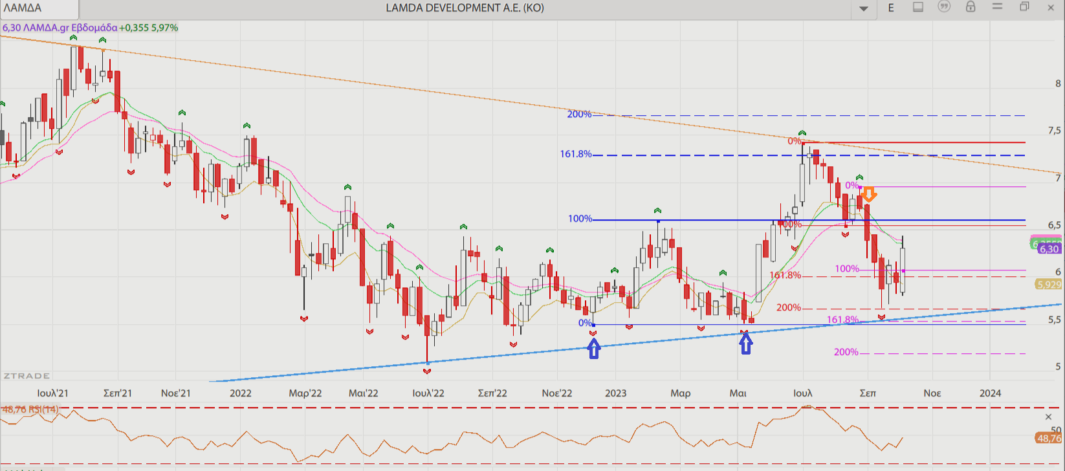Click the LAMDA DEVELOPMENT A.E. (KO) title
Viewport: 1065px width, 471px height.
[465, 8]
